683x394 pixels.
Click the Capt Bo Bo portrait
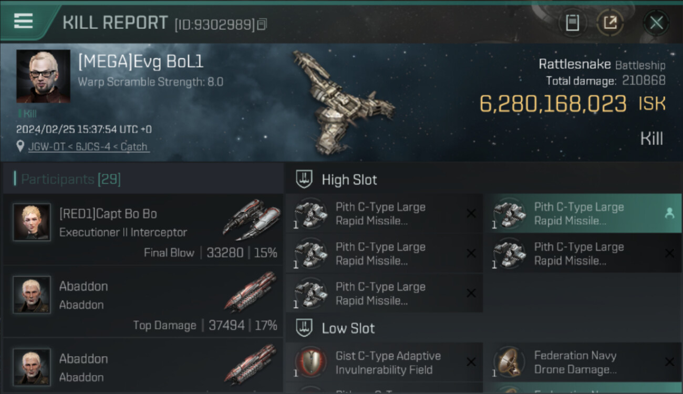tap(32, 222)
